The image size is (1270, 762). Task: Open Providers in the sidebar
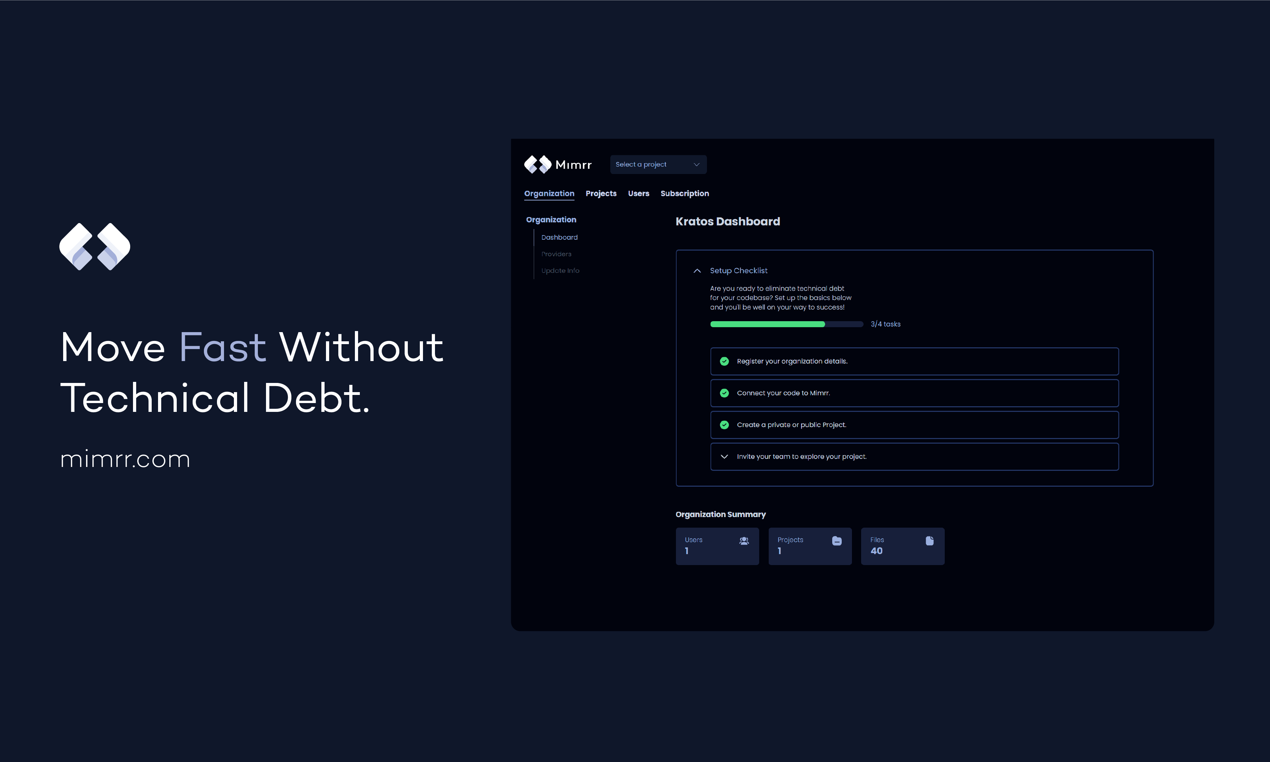556,254
